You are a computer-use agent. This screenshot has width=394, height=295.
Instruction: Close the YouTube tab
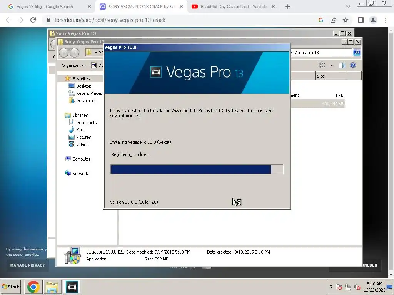point(273,7)
